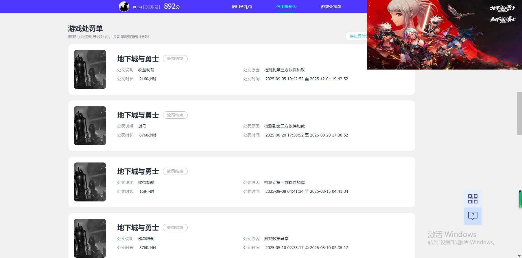Switch to the 游戏处罚单 tab
522x258 pixels.
tap(331, 7)
